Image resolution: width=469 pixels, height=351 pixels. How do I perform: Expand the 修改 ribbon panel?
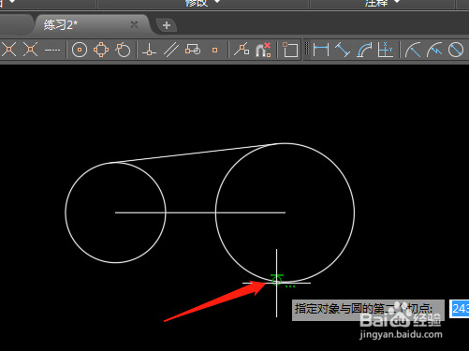click(203, 3)
